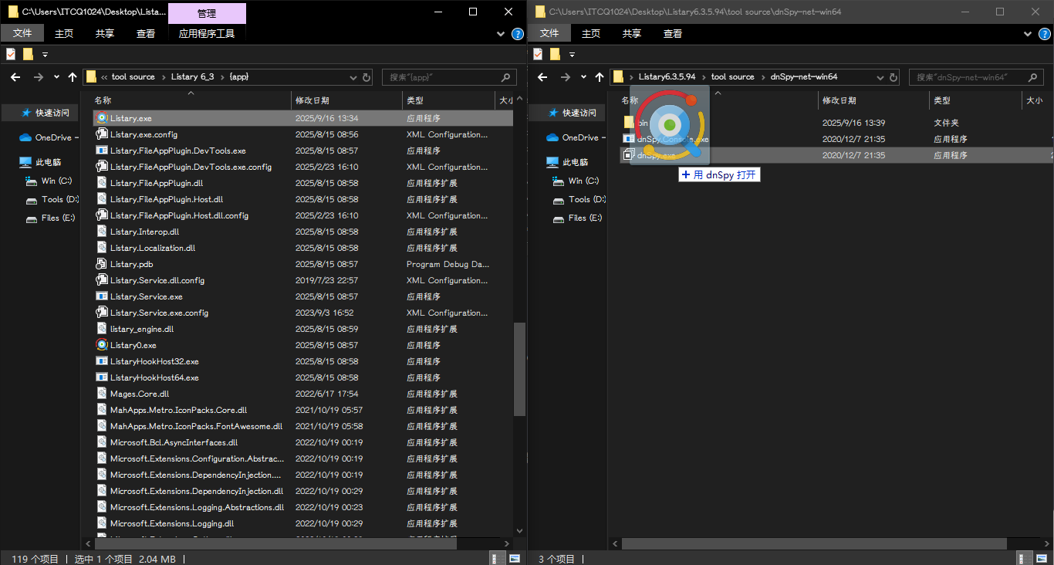Click Listary.FileAppPlugin.DevTools.exe icon
Viewport: 1054px width, 565px height.
[101, 151]
